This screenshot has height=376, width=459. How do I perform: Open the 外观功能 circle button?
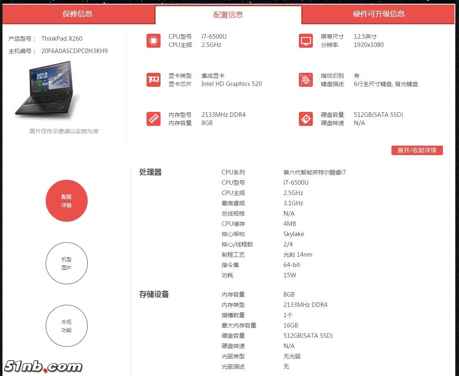66,326
